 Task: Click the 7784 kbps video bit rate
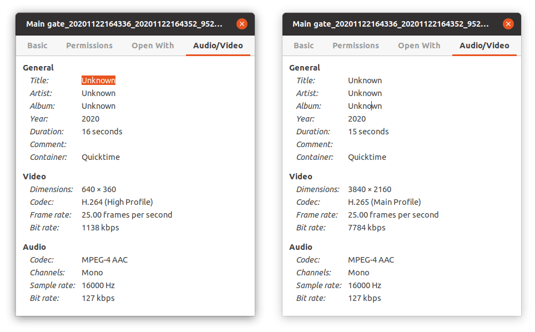coord(366,228)
